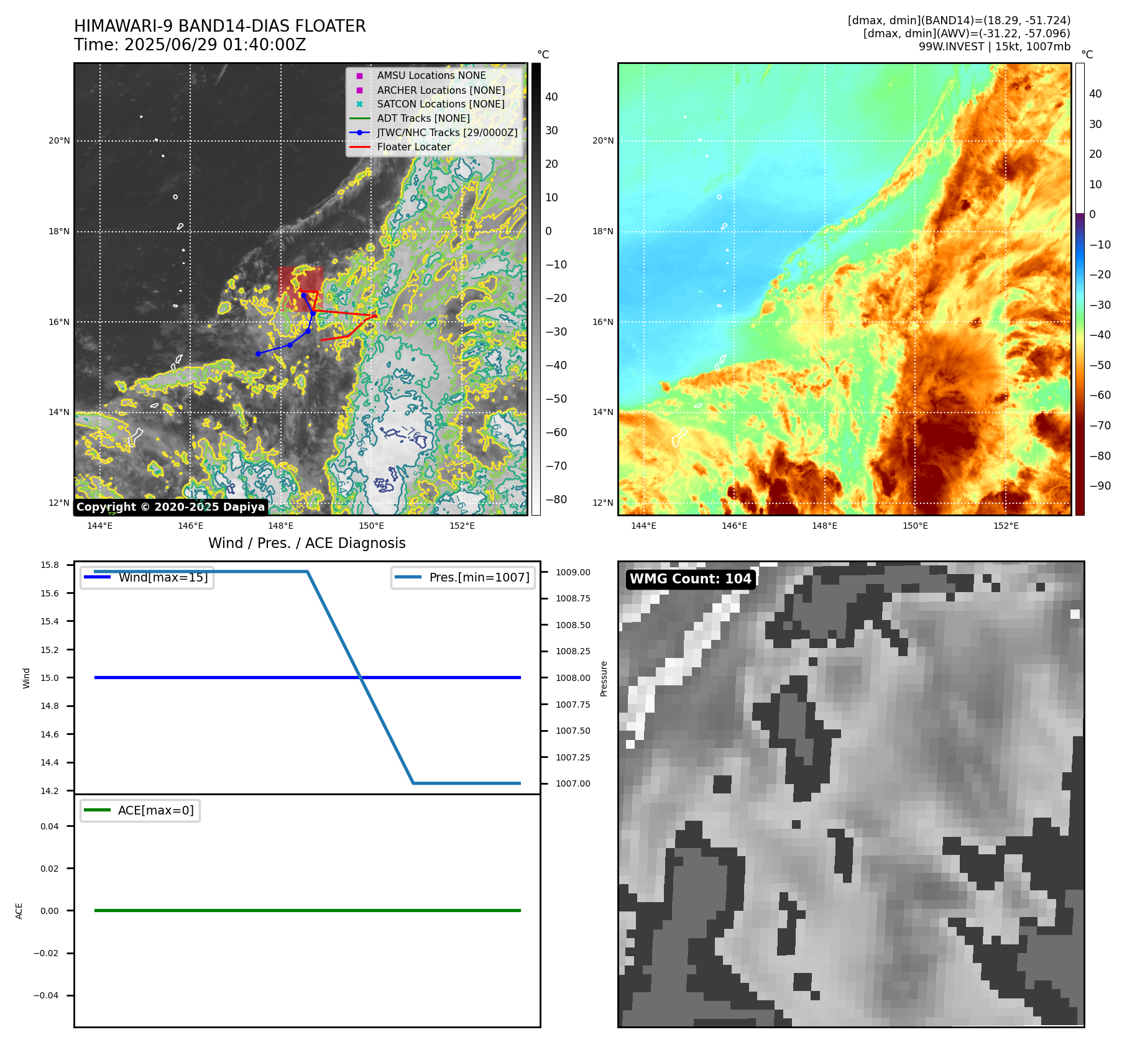Open the color-enhanced satellite map panel
This screenshot has height=1050, width=1127.
(x=845, y=289)
